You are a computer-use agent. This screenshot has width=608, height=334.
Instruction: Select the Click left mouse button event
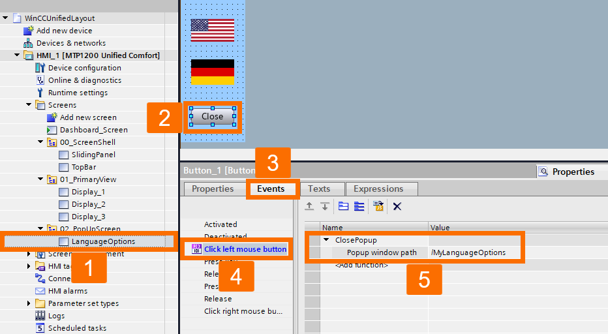pyautogui.click(x=245, y=249)
